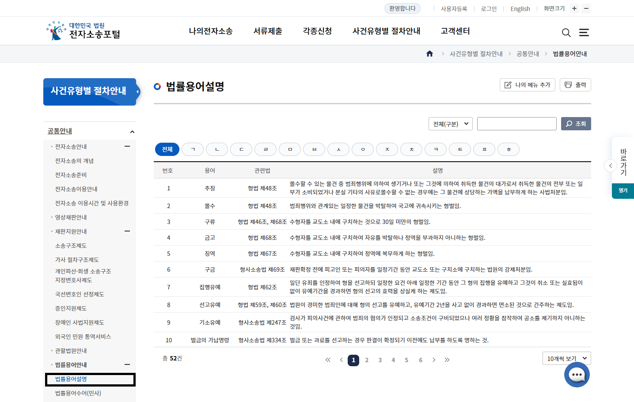
Task: Collapse the 공통안내 sidebar section
Action: pos(132,132)
